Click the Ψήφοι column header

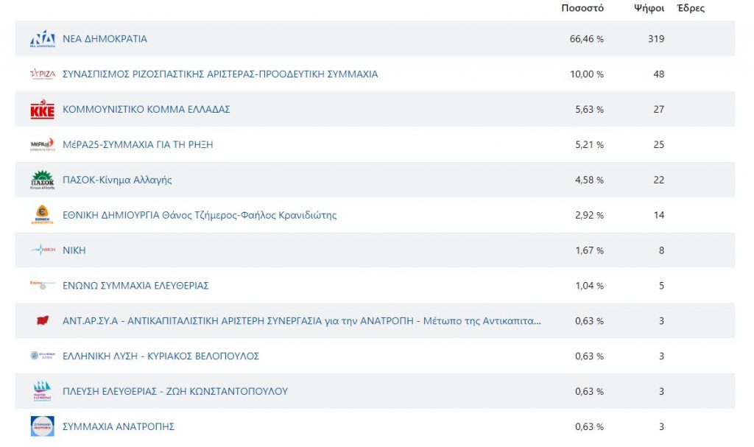(649, 8)
